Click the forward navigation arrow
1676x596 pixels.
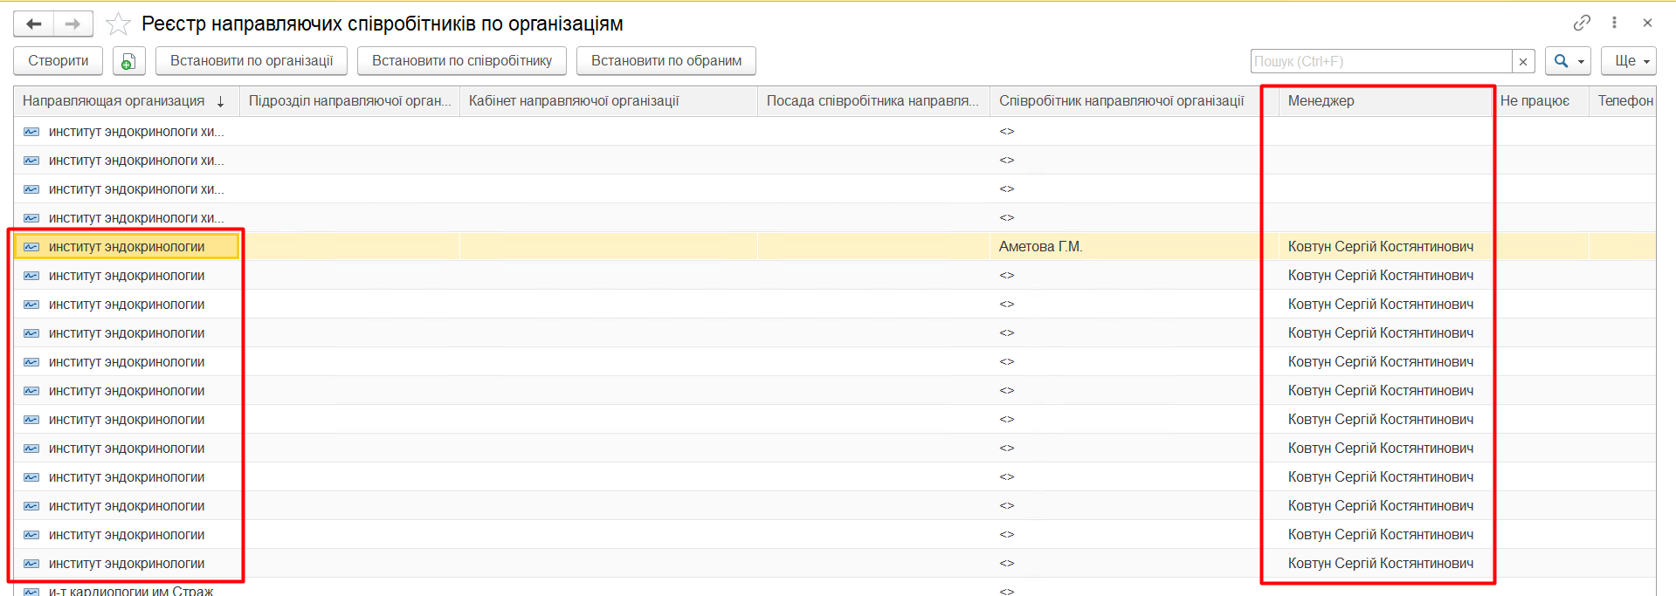[73, 24]
